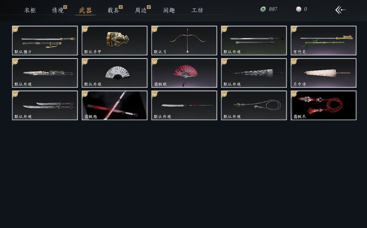
Task: Go to the 周边 tab
Action: pyautogui.click(x=141, y=10)
